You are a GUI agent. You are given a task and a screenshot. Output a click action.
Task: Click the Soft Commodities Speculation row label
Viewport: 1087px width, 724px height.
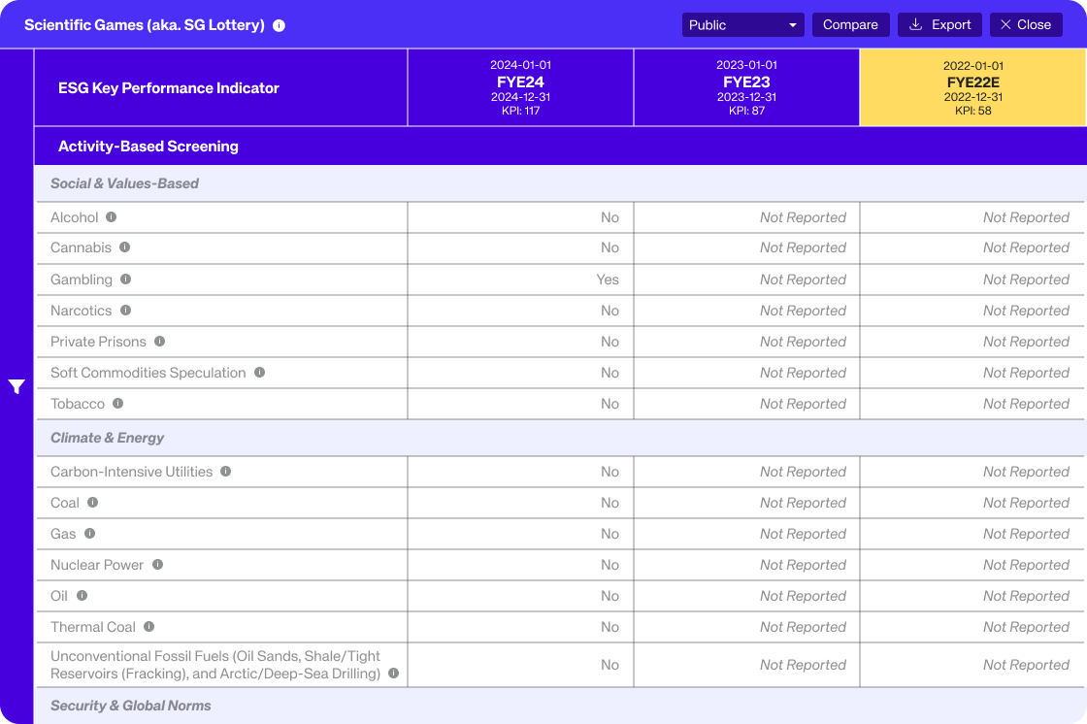coord(148,373)
